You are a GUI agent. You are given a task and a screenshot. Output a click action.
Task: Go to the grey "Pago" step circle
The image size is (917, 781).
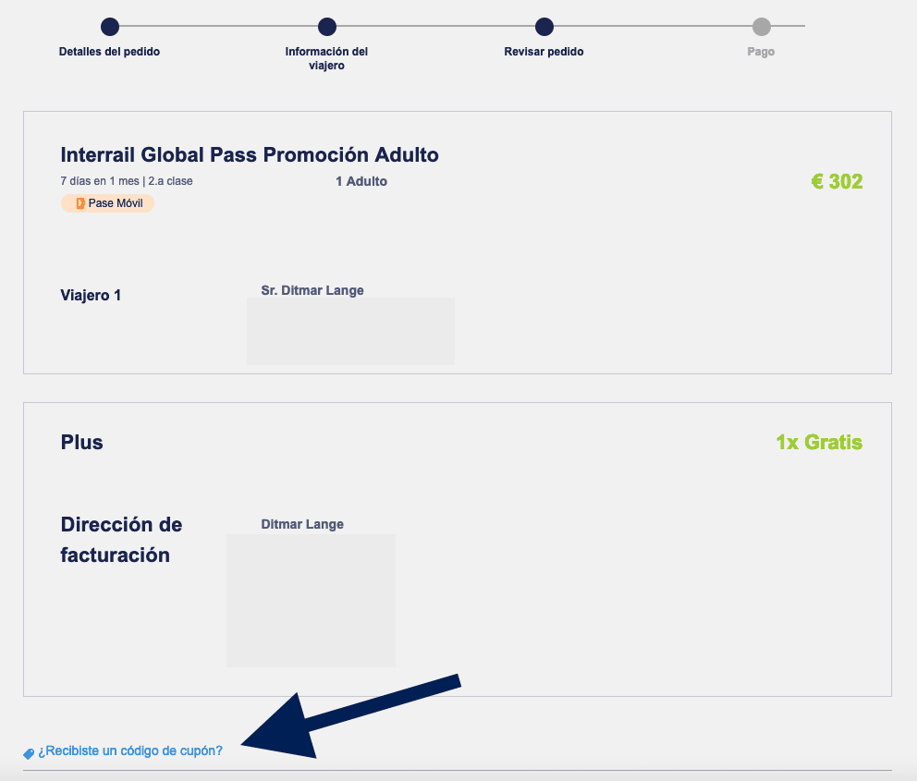(761, 27)
